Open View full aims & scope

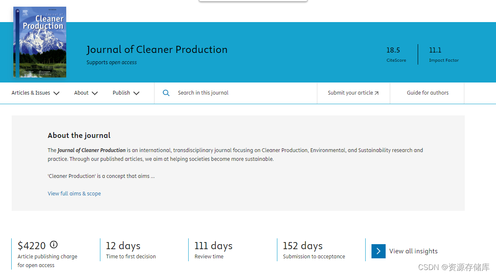(x=74, y=193)
